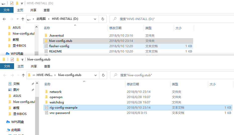Click the refresh icon in the HIVE-INSTALL address bar
Image resolution: width=234 pixels, height=135 pixels.
[x=103, y=19]
